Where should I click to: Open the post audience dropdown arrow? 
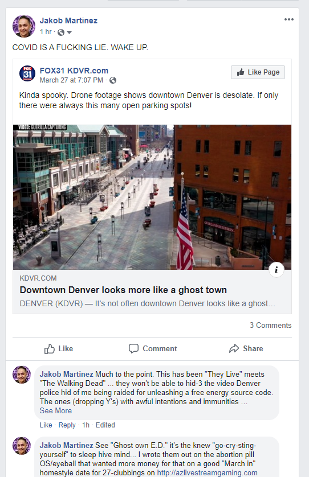click(x=69, y=32)
